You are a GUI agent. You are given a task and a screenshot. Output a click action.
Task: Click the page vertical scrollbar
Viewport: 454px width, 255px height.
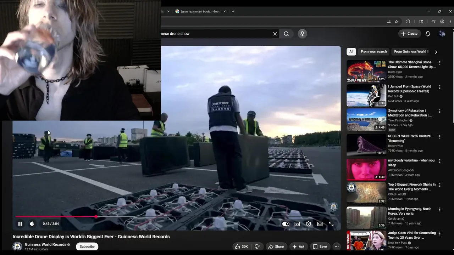(452, 78)
